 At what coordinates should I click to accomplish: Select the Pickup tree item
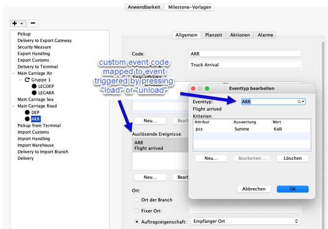coord(24,34)
